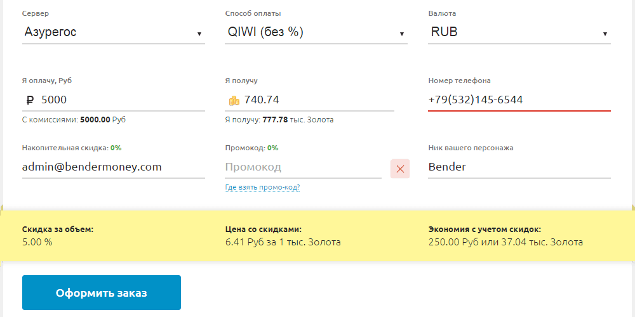Focus the 5000 payment amount field
Viewport: 635px width, 317px height.
tap(121, 100)
